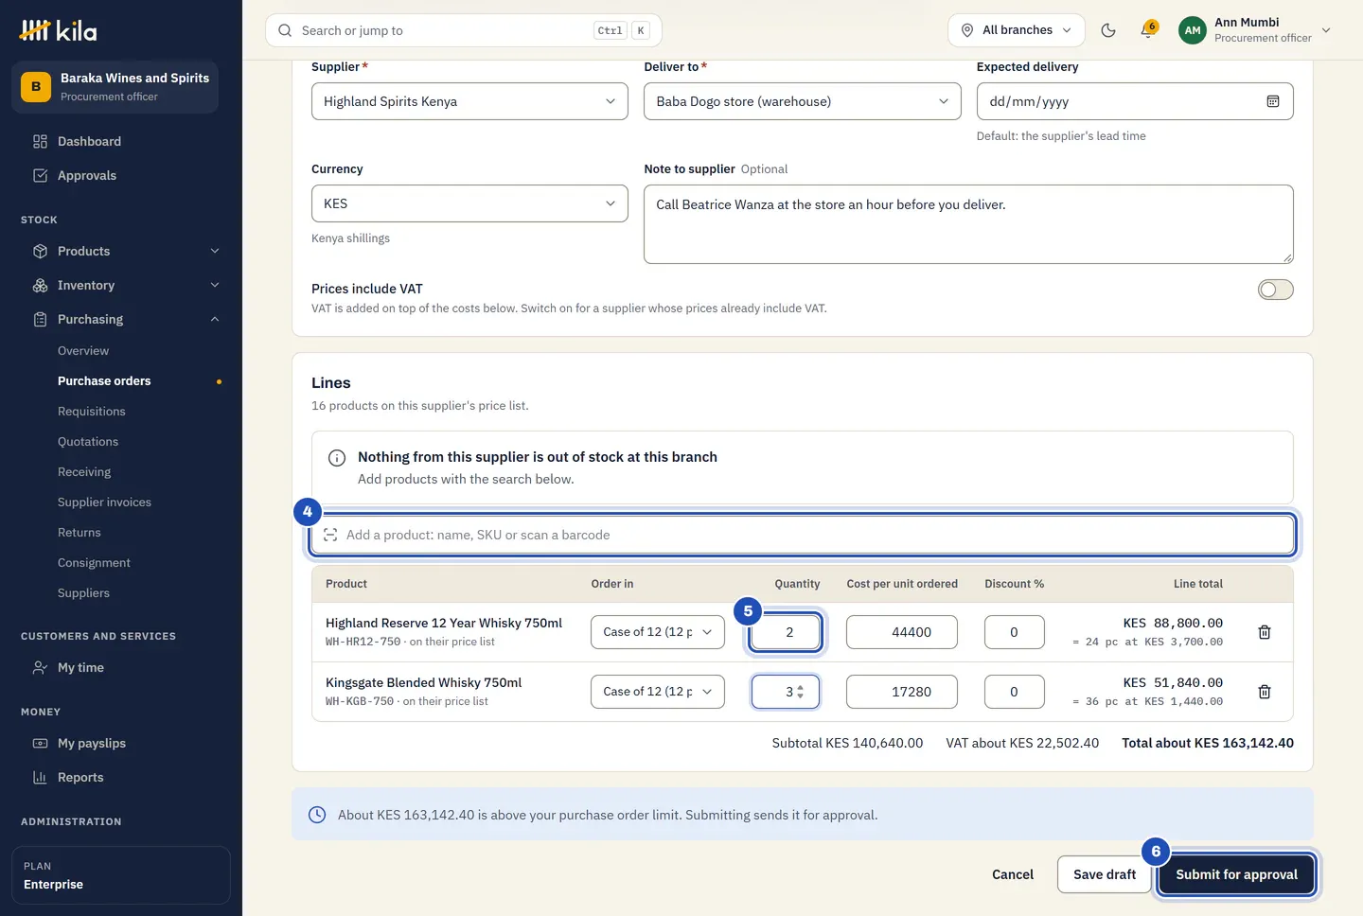1363x916 pixels.
Task: Toggle dark mode moon icon
Action: 1108,30
